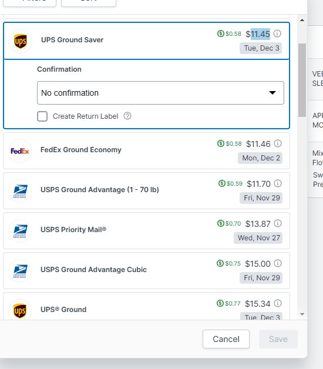Click the scrollbar down arrow

(x=302, y=314)
